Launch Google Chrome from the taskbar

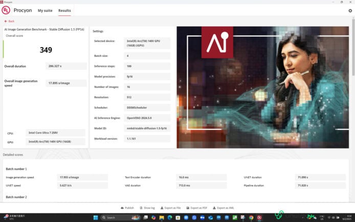click(x=251, y=217)
